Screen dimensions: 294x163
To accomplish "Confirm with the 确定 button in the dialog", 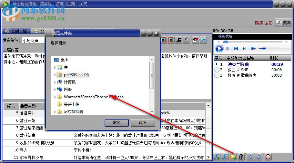I will point(117,123).
